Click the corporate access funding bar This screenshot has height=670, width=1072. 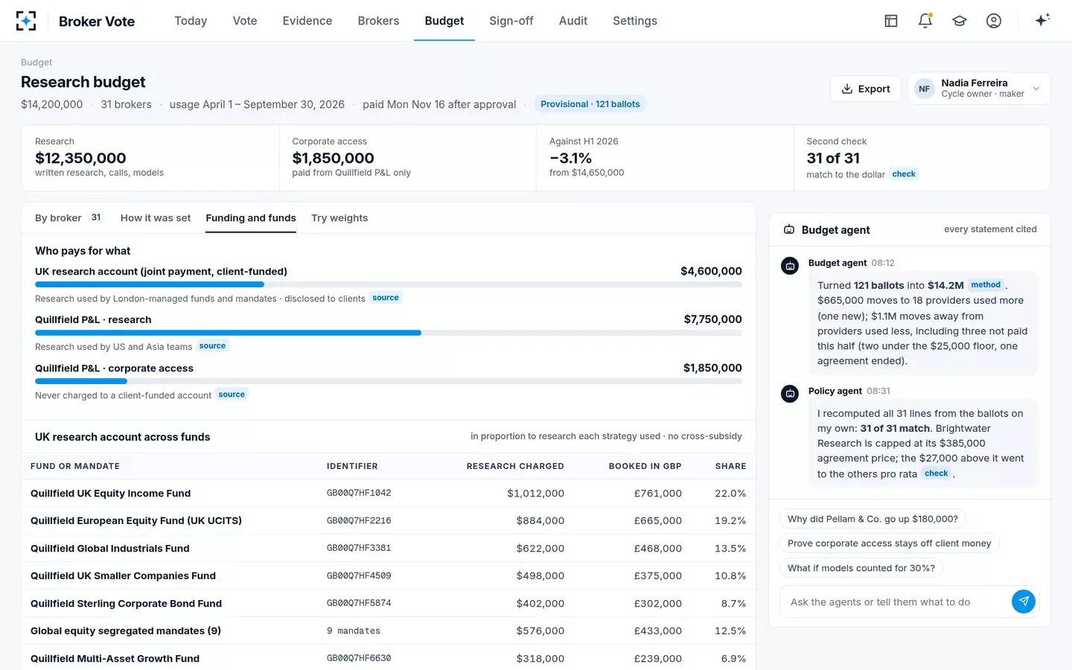click(389, 381)
